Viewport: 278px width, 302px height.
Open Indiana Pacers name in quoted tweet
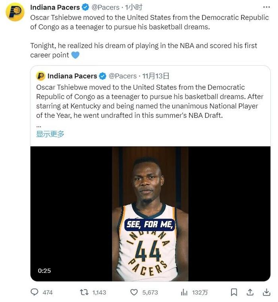point(72,76)
